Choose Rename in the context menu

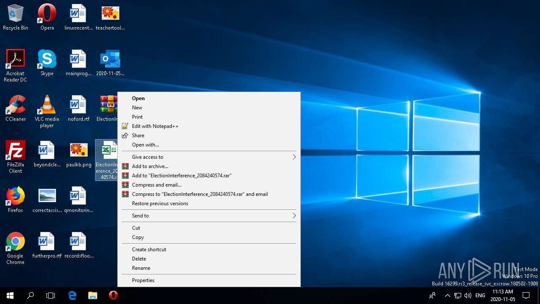point(209,268)
